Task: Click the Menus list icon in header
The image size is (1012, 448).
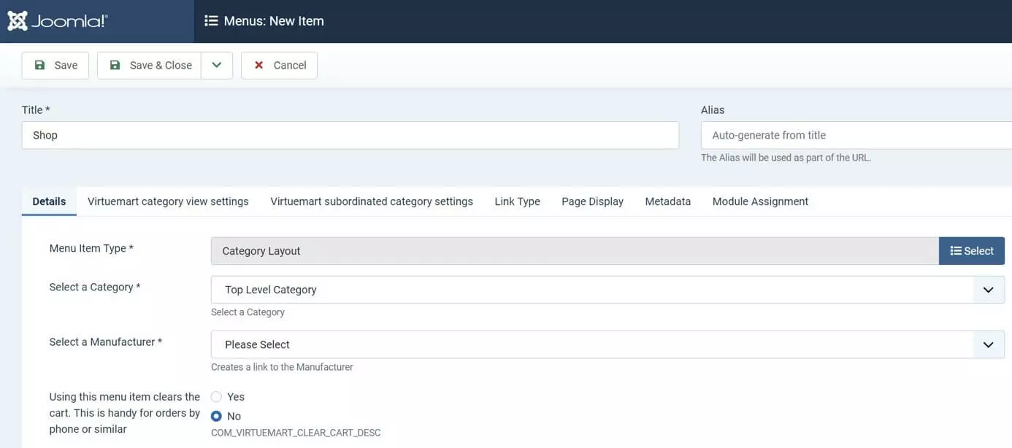Action: click(x=211, y=21)
